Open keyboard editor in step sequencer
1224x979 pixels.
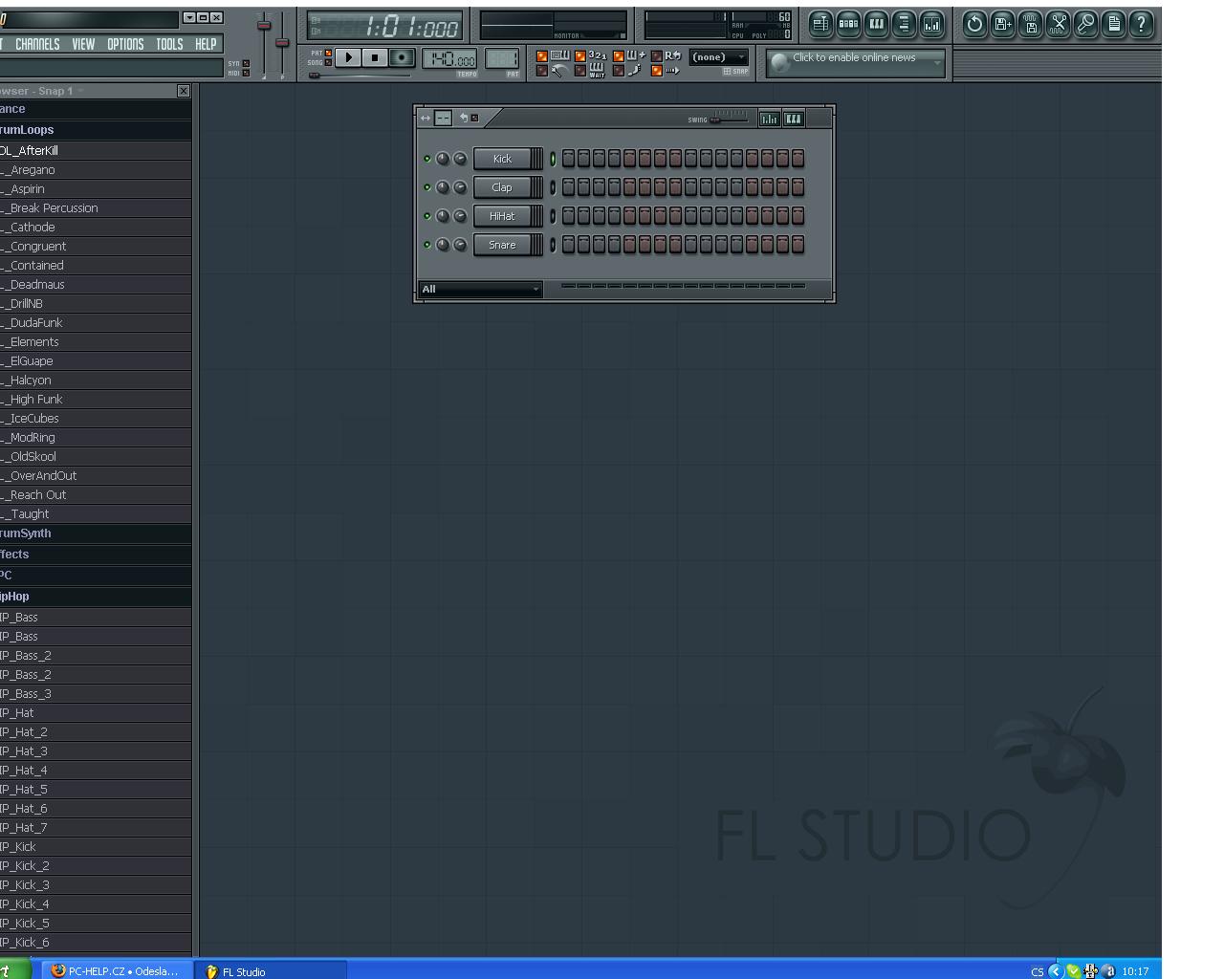794,119
